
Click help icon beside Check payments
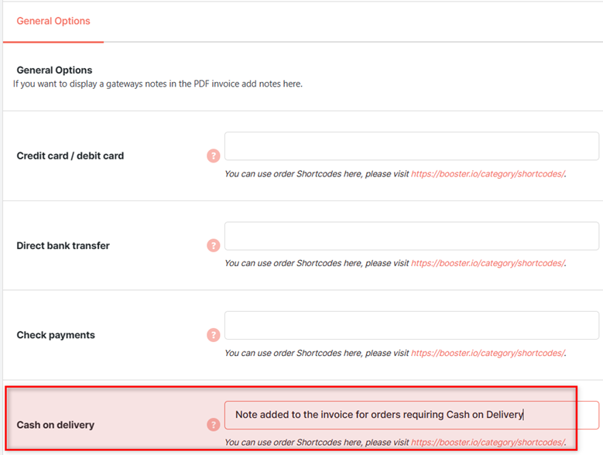point(214,335)
